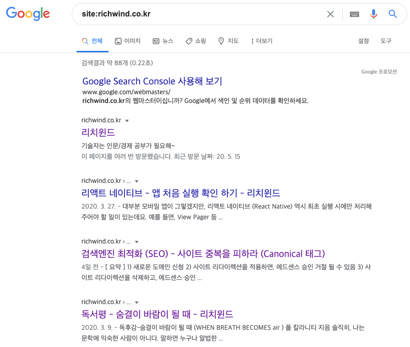Expand dropdown arrow above 리액트 네이티브 result
This screenshot has width=410, height=347.
tap(137, 181)
